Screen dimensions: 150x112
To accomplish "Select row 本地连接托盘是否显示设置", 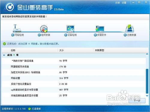I will click(74, 96).
